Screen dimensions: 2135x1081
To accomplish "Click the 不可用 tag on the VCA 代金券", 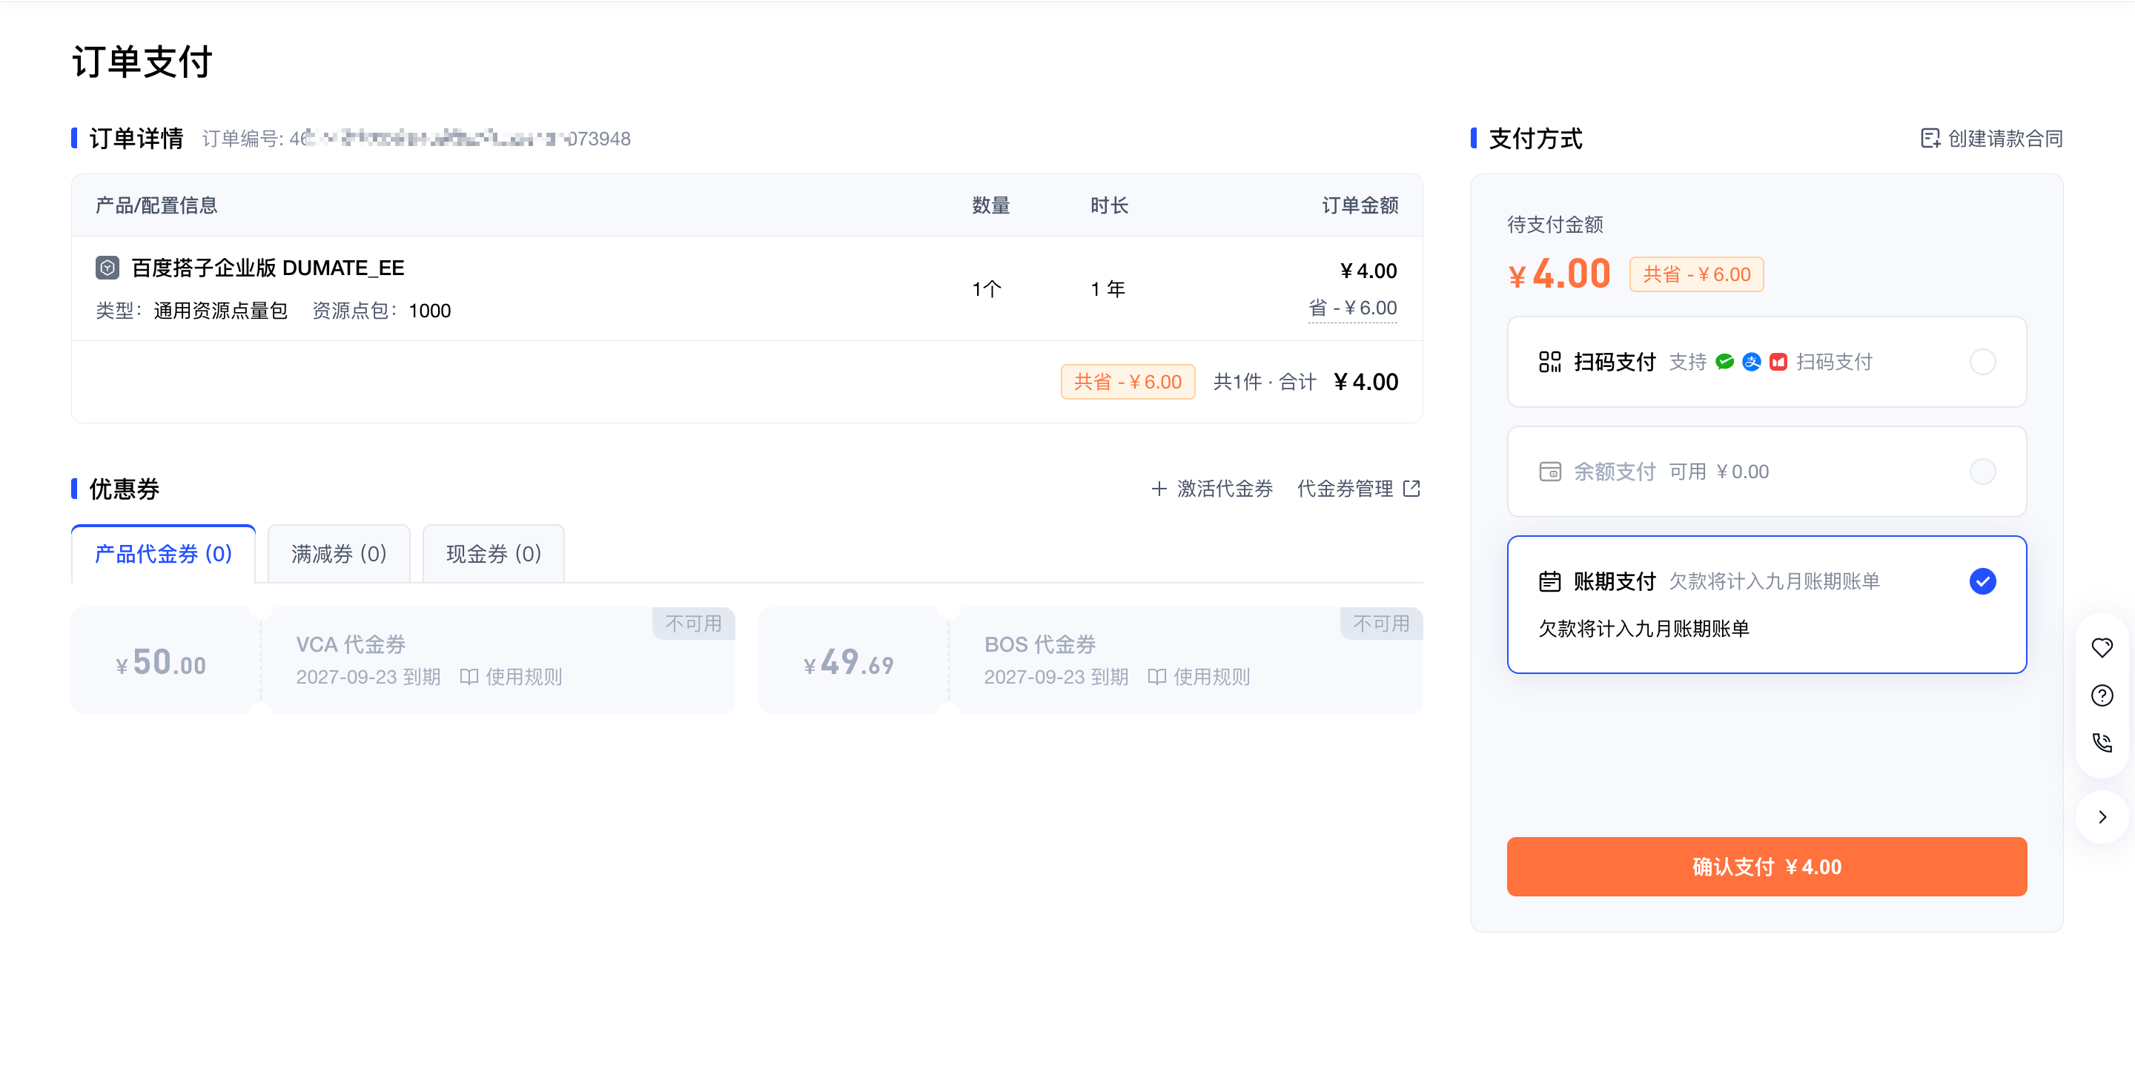I will (693, 624).
